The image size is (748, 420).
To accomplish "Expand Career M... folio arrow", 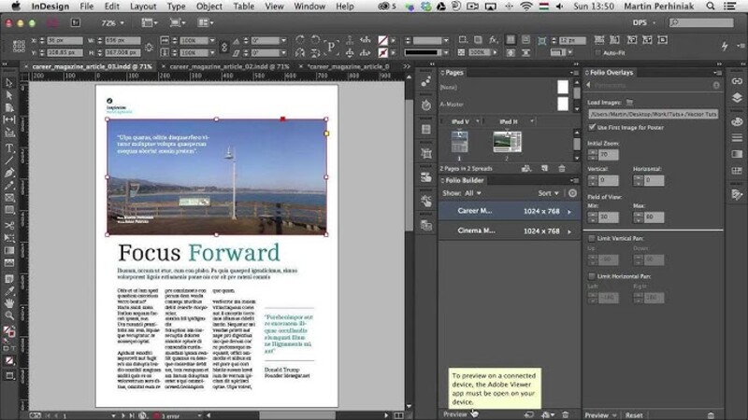I will [569, 212].
